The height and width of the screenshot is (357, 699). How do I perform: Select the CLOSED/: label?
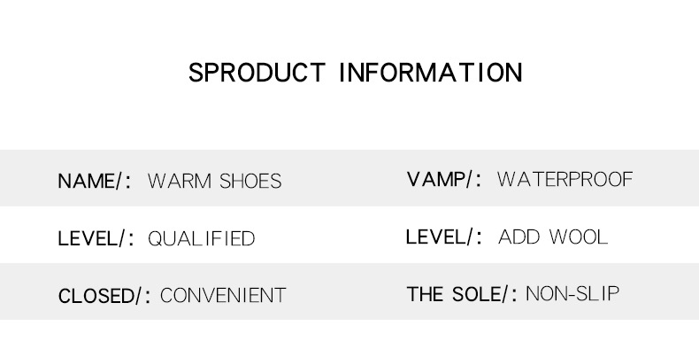(x=104, y=295)
